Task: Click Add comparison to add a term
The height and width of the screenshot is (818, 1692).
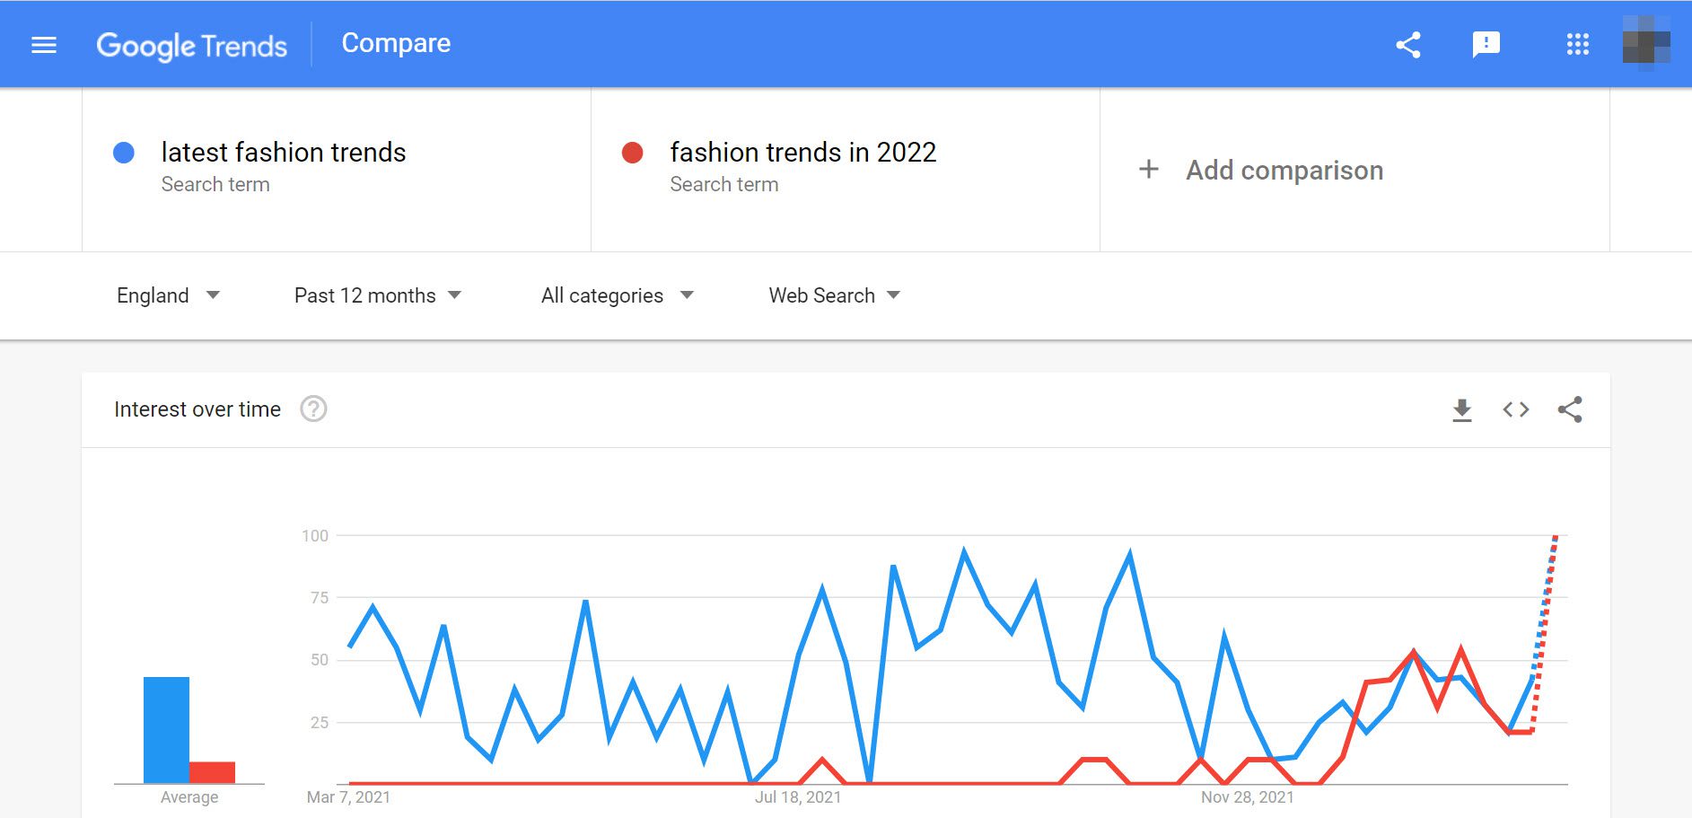Action: 1284,170
